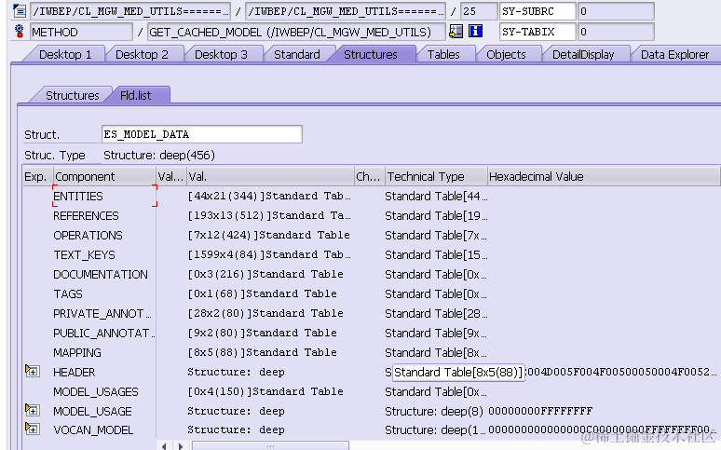
Task: Select the OPERATIONS component
Action: coord(88,235)
